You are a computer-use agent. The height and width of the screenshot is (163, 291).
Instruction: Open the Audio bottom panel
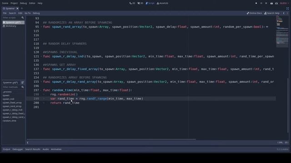[x=45, y=149]
